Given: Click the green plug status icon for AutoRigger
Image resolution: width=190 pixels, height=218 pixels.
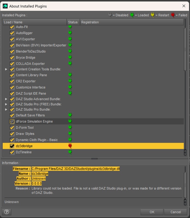Looking at the screenshot, I should pos(70,33).
